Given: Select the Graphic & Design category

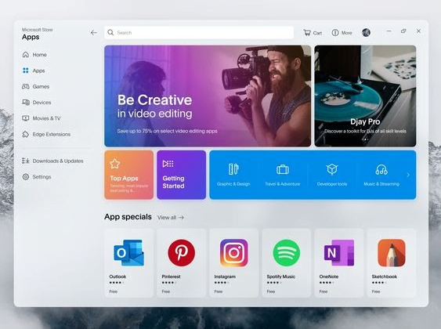Looking at the screenshot, I should (233, 175).
